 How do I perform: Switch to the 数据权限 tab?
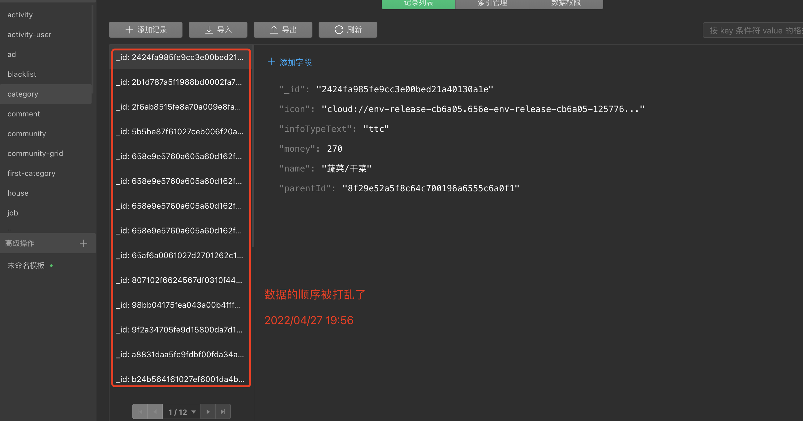pos(565,4)
